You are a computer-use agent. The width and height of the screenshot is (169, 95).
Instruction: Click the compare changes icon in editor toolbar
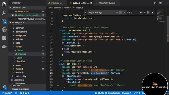coord(155,3)
